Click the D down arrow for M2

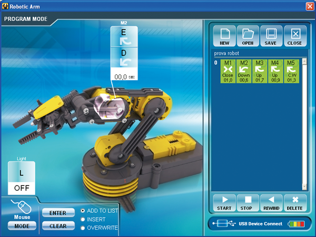pyautogui.click(x=124, y=57)
